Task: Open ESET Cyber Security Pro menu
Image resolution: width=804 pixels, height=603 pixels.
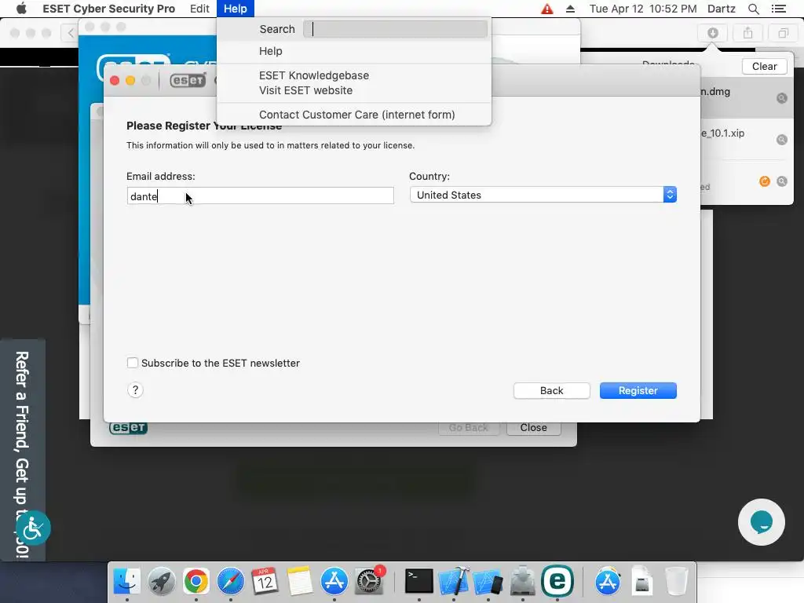Action: [x=108, y=9]
